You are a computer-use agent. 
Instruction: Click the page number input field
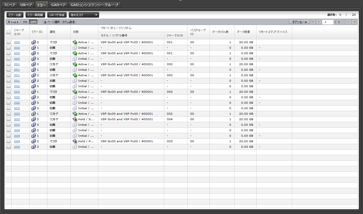pyautogui.click(x=327, y=22)
